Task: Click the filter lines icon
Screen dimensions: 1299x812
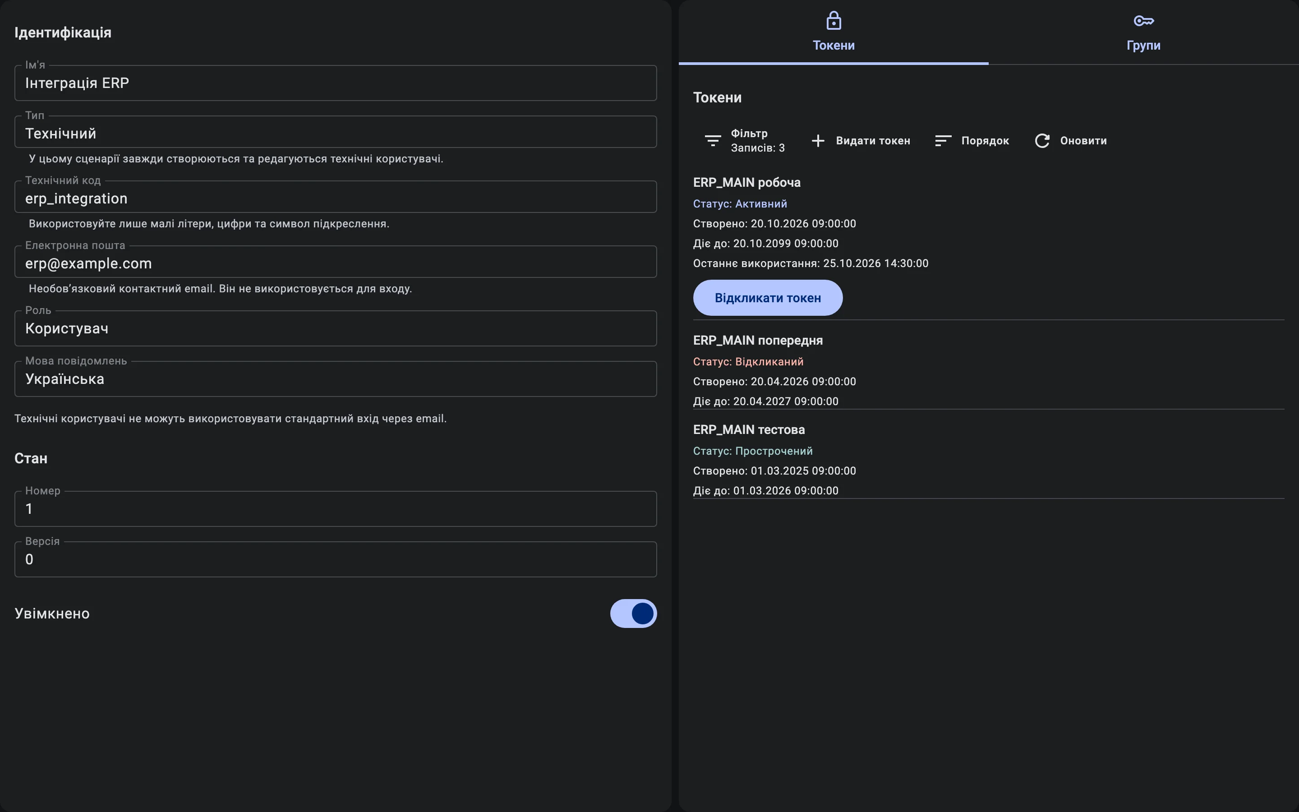Action: click(712, 141)
